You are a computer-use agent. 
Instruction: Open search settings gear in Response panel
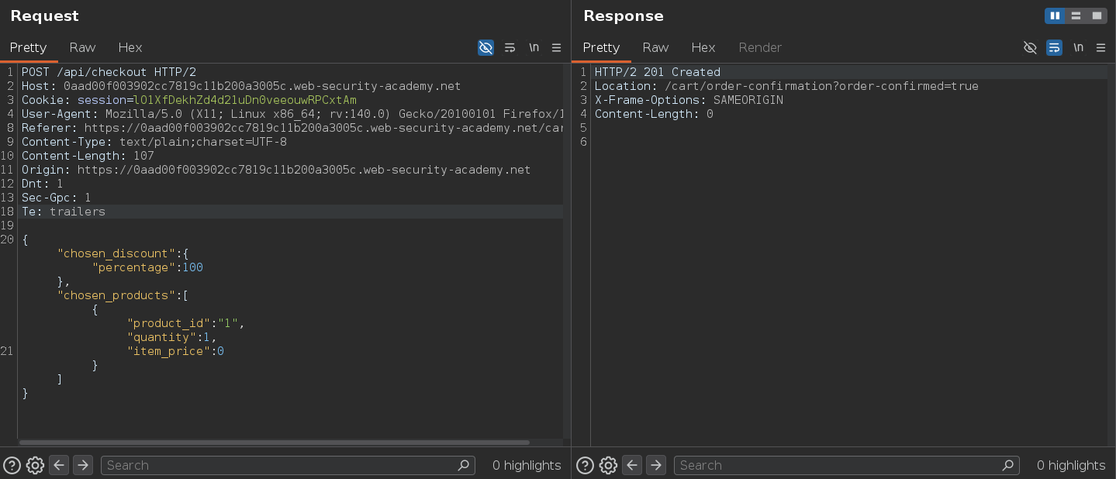pos(608,465)
